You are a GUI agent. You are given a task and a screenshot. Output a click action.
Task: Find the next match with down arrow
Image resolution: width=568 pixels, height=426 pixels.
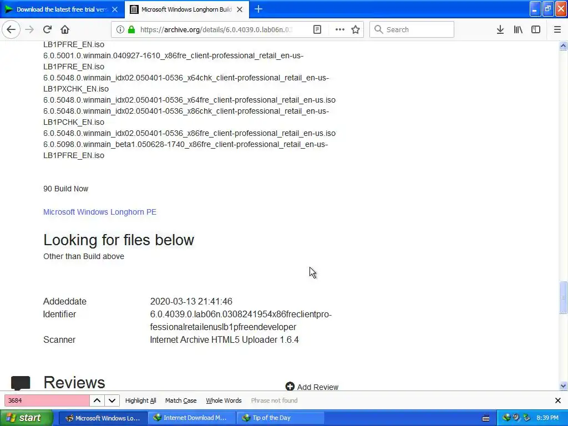click(112, 400)
